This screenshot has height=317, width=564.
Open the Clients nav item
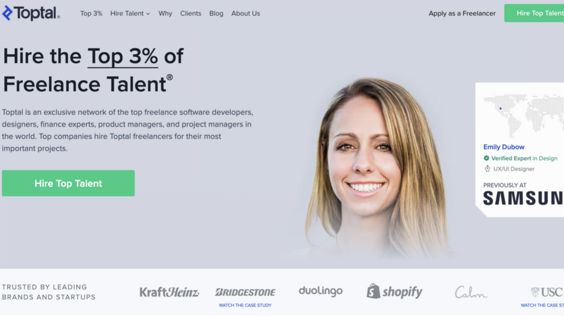[x=190, y=13]
